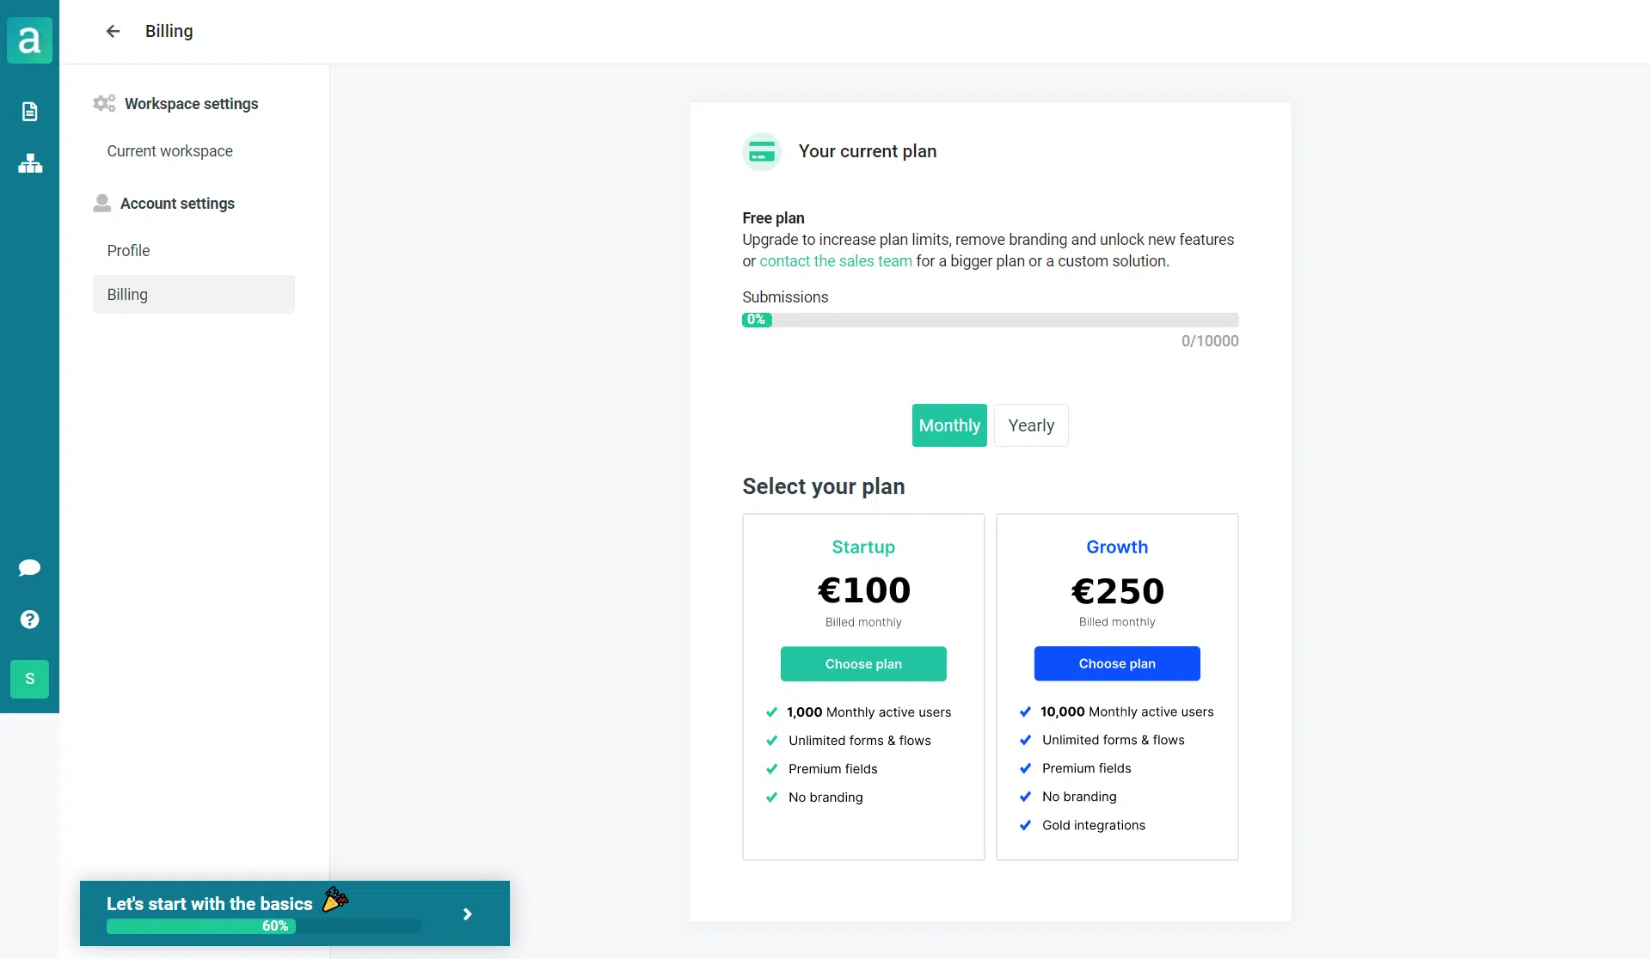Click the app logo in the sidebar
Image resolution: width=1651 pixels, height=959 pixels.
29,40
